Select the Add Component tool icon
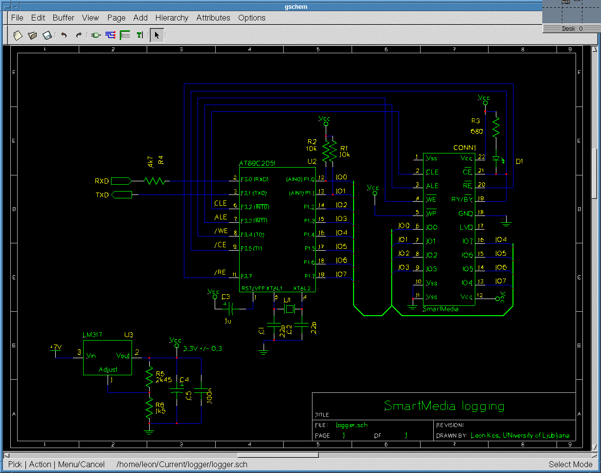The height and width of the screenshot is (473, 601). [96, 35]
